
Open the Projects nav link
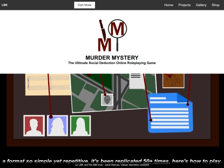coord(185,5)
